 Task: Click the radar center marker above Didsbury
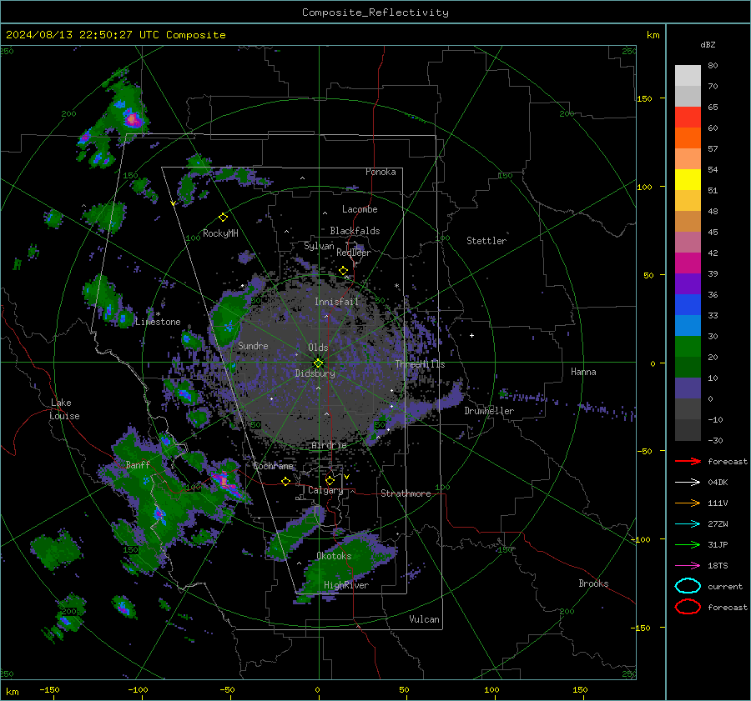(x=319, y=363)
